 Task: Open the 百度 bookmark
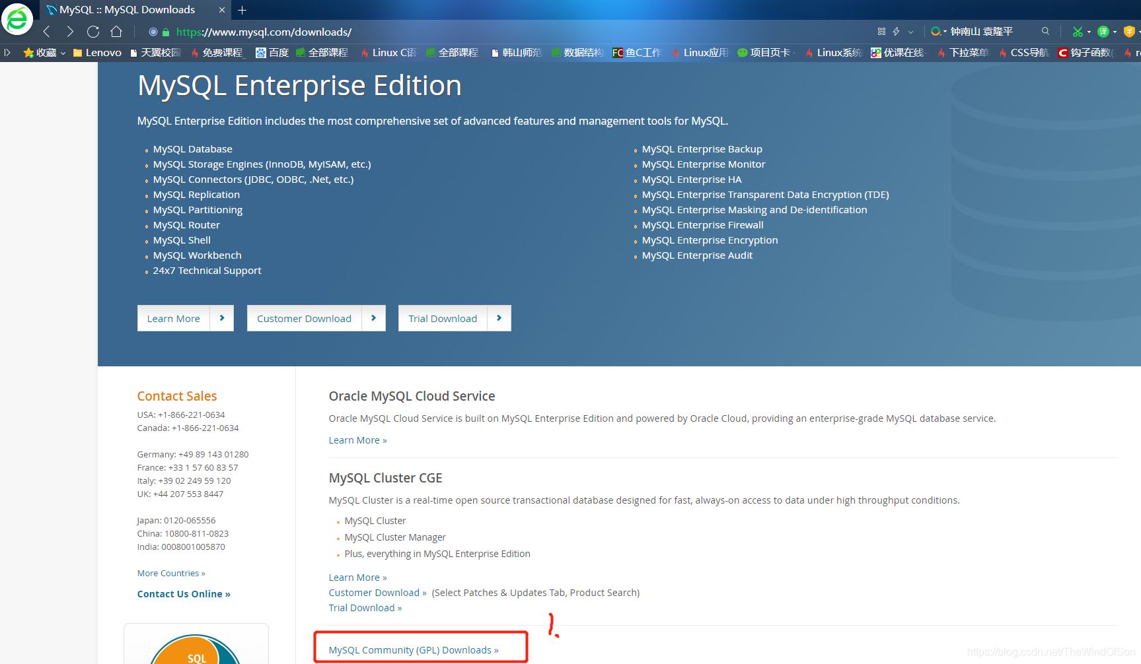[x=272, y=52]
